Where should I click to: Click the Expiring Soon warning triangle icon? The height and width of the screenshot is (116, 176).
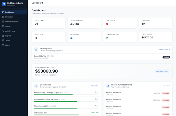click(x=36, y=49)
